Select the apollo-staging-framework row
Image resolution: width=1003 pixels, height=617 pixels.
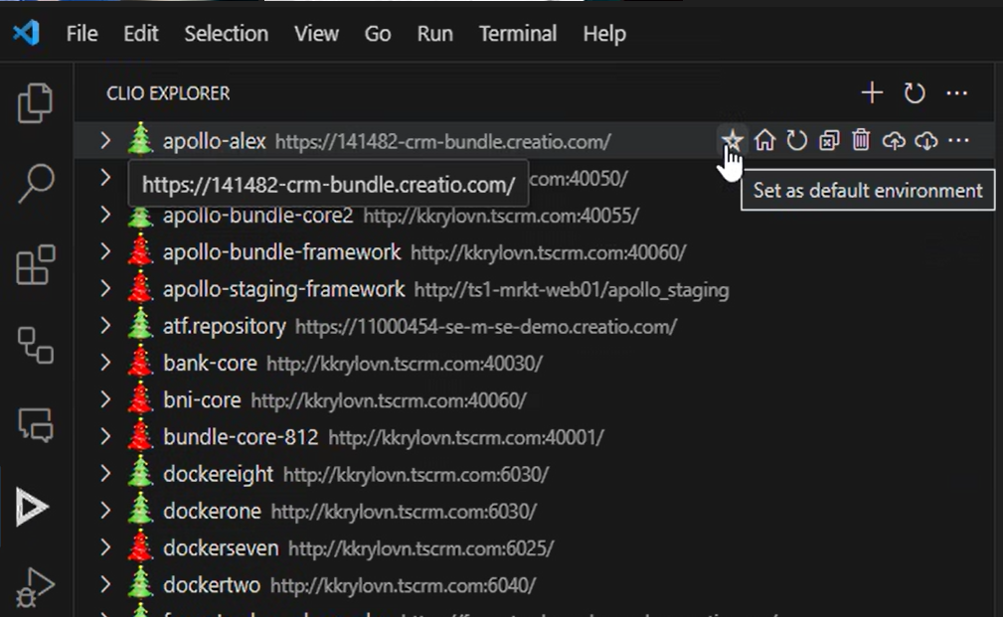[x=535, y=289]
